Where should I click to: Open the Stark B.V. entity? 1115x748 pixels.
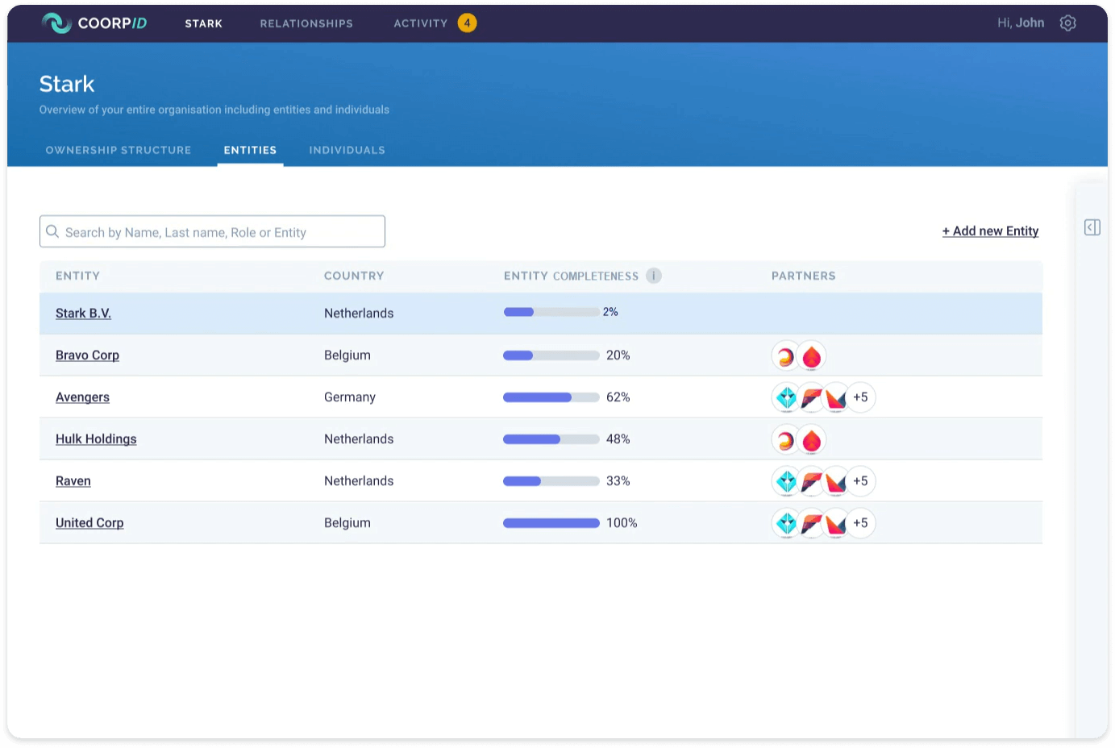coord(83,313)
